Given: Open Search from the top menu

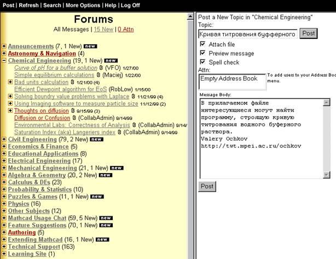Looking at the screenshot, I should (52, 5).
